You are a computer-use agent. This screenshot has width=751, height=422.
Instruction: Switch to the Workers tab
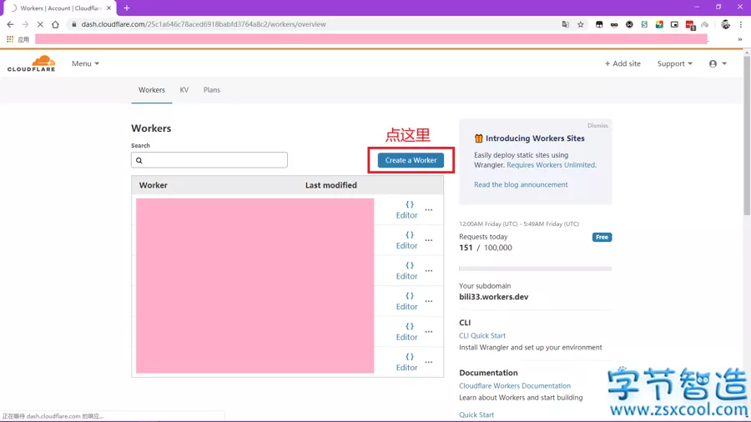[151, 90]
